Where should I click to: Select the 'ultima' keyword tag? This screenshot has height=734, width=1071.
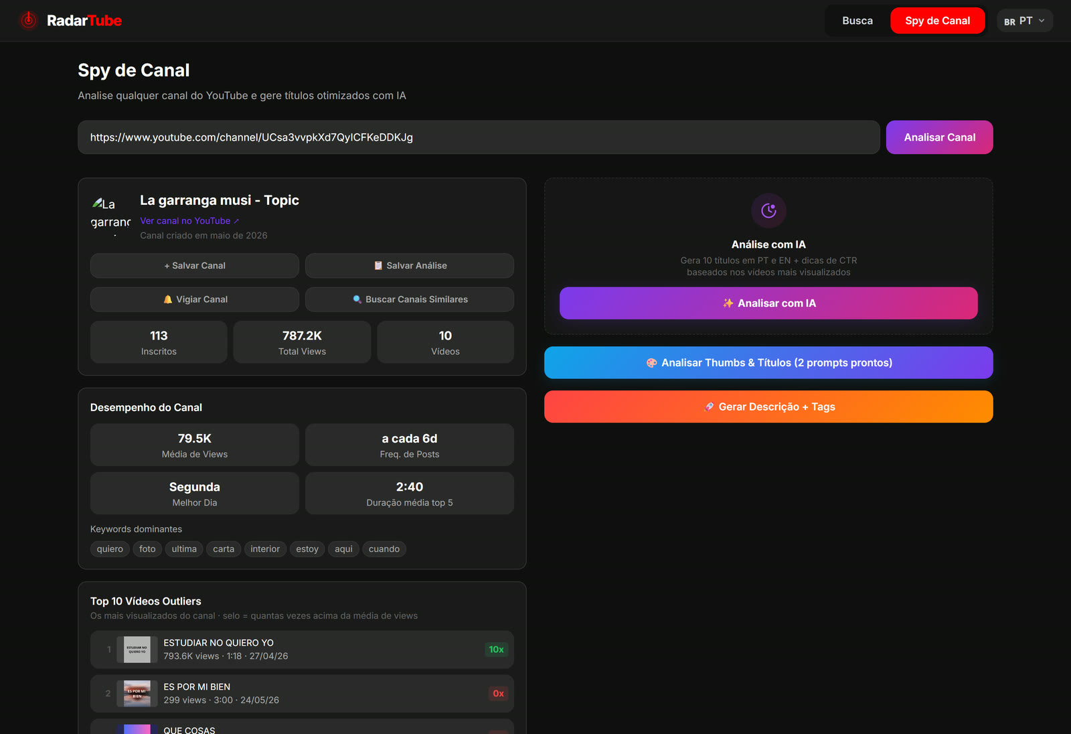184,549
